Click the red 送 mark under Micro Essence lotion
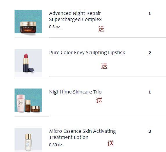The height and width of the screenshot is (152, 166). [111, 143]
